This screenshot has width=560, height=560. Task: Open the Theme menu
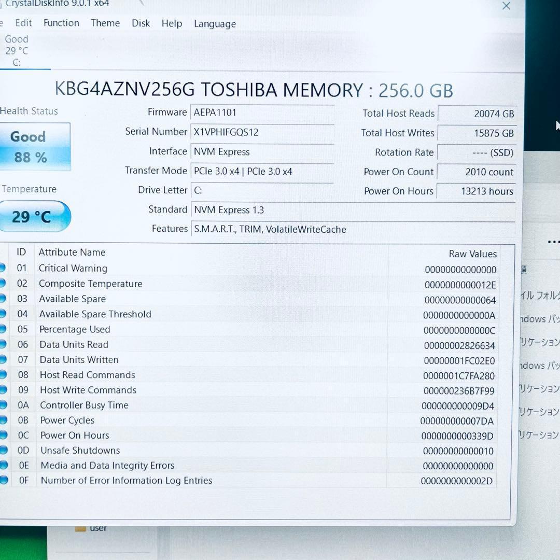coord(105,23)
